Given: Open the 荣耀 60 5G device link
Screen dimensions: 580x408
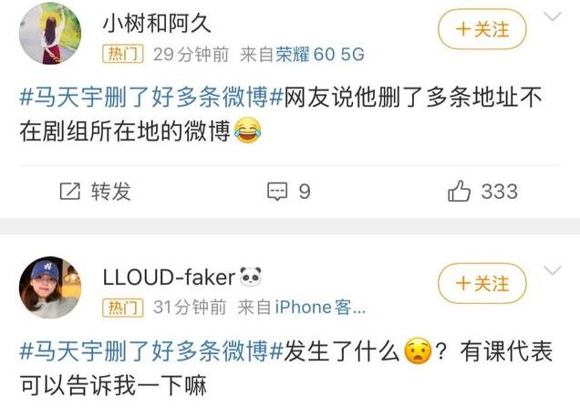Looking at the screenshot, I should click(320, 55).
